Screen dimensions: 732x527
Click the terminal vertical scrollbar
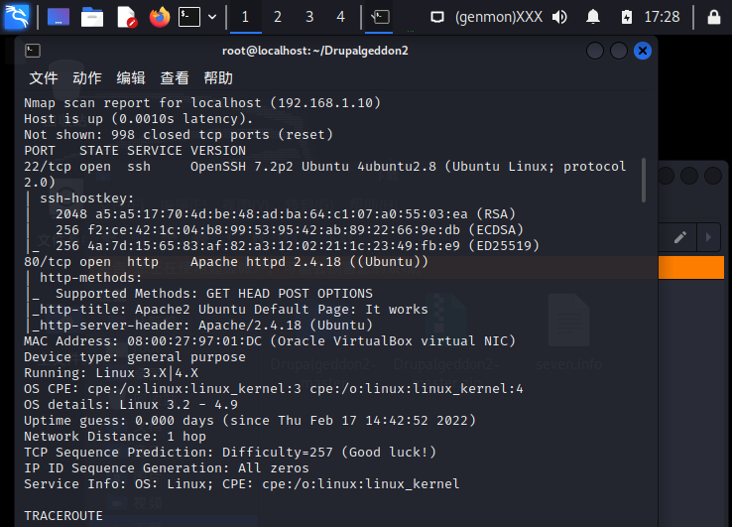pyautogui.click(x=644, y=181)
